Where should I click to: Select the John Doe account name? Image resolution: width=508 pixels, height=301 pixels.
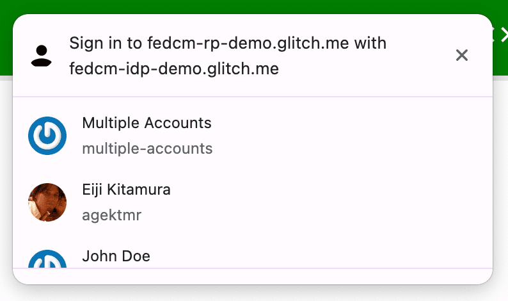point(116,256)
